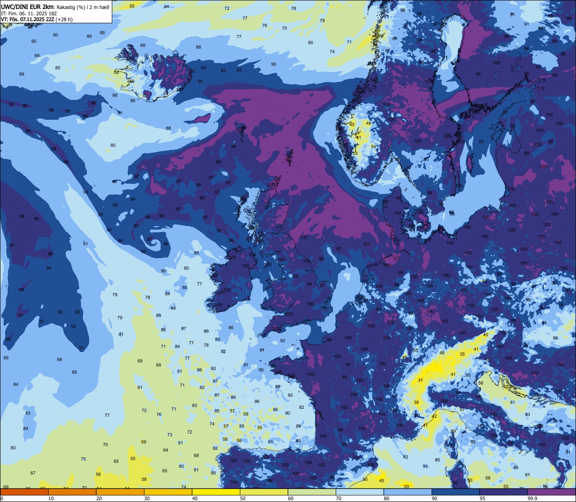Screen dimensions: 576x502
Task: Click the "46" humidity value on the map
Action: [405, 357]
